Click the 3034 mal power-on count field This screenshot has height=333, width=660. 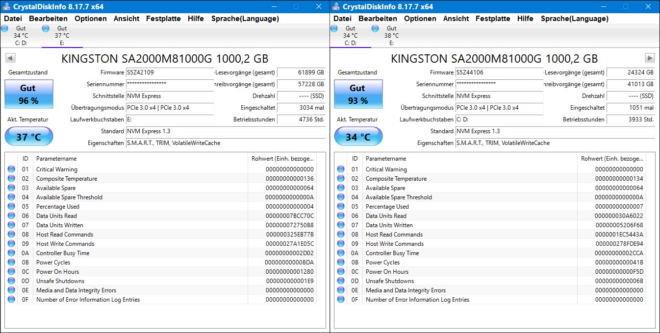[301, 108]
